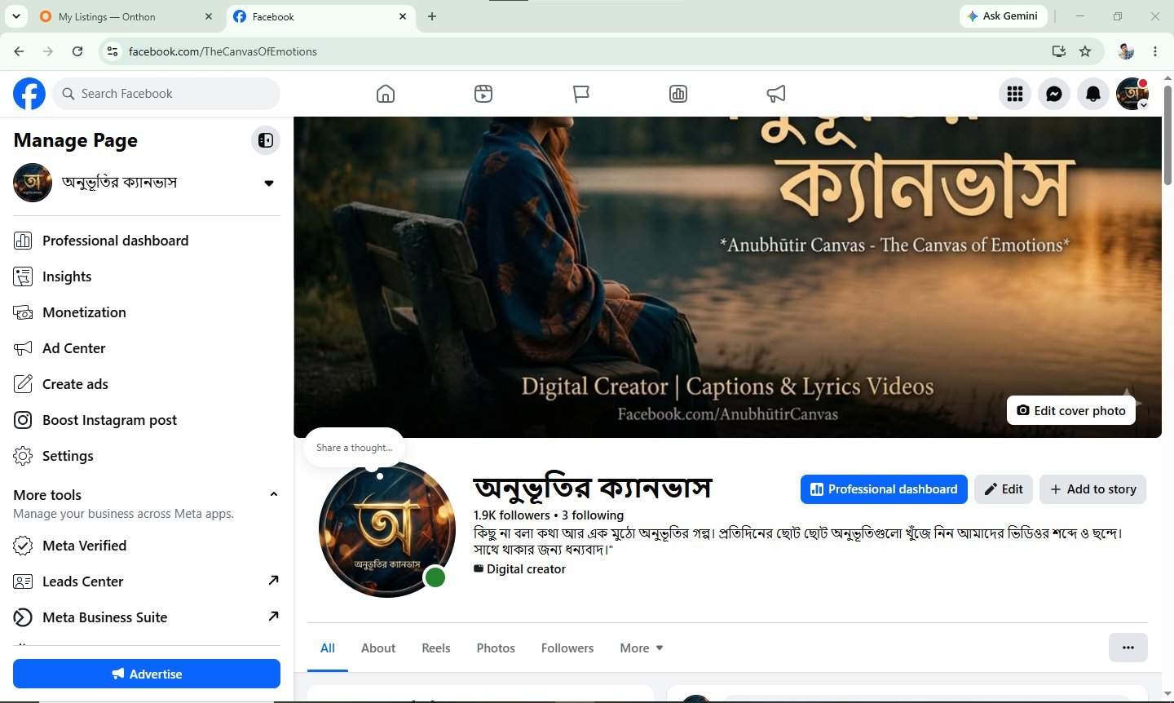Click the browser address bar URL
This screenshot has width=1174, height=703.
[x=223, y=51]
